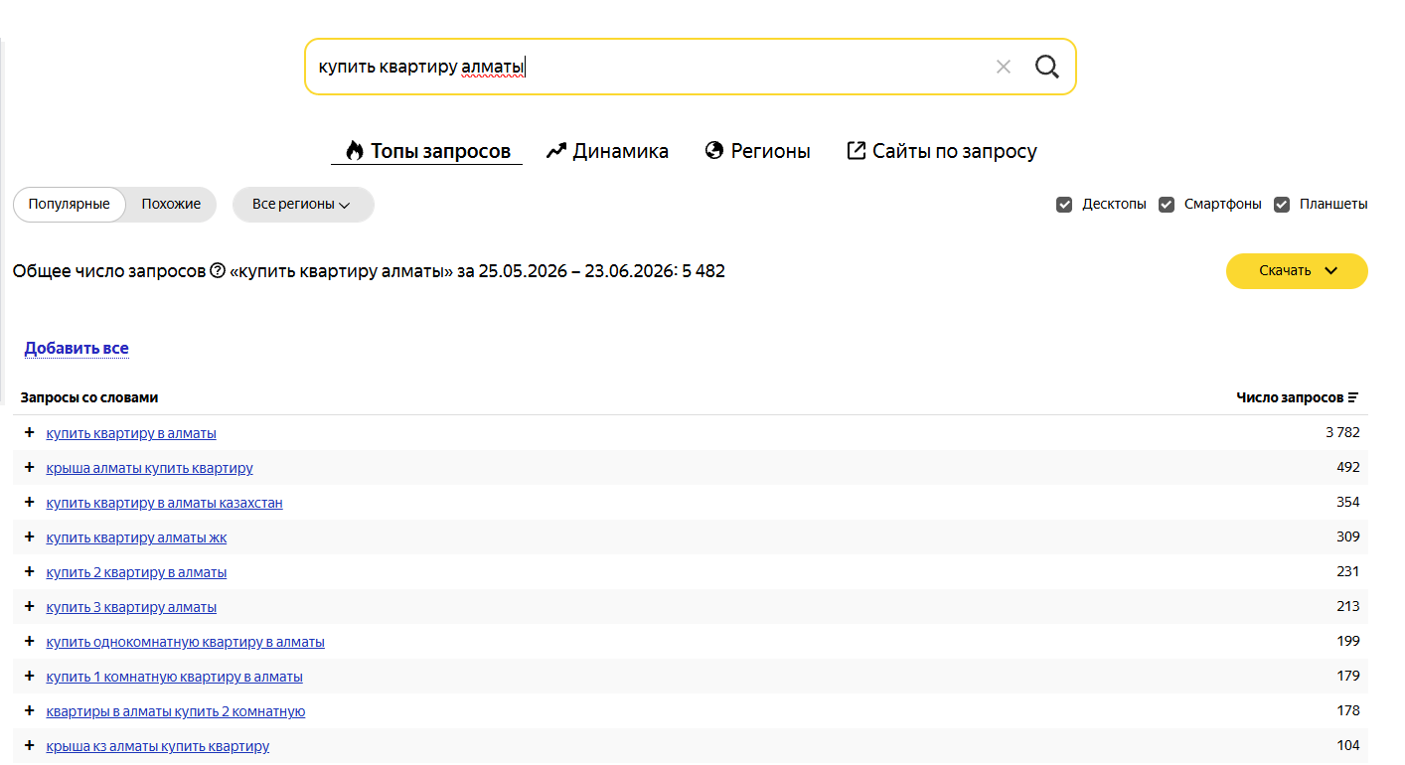Click the count value 231
Image resolution: width=1405 pixels, height=765 pixels.
pos(1348,571)
